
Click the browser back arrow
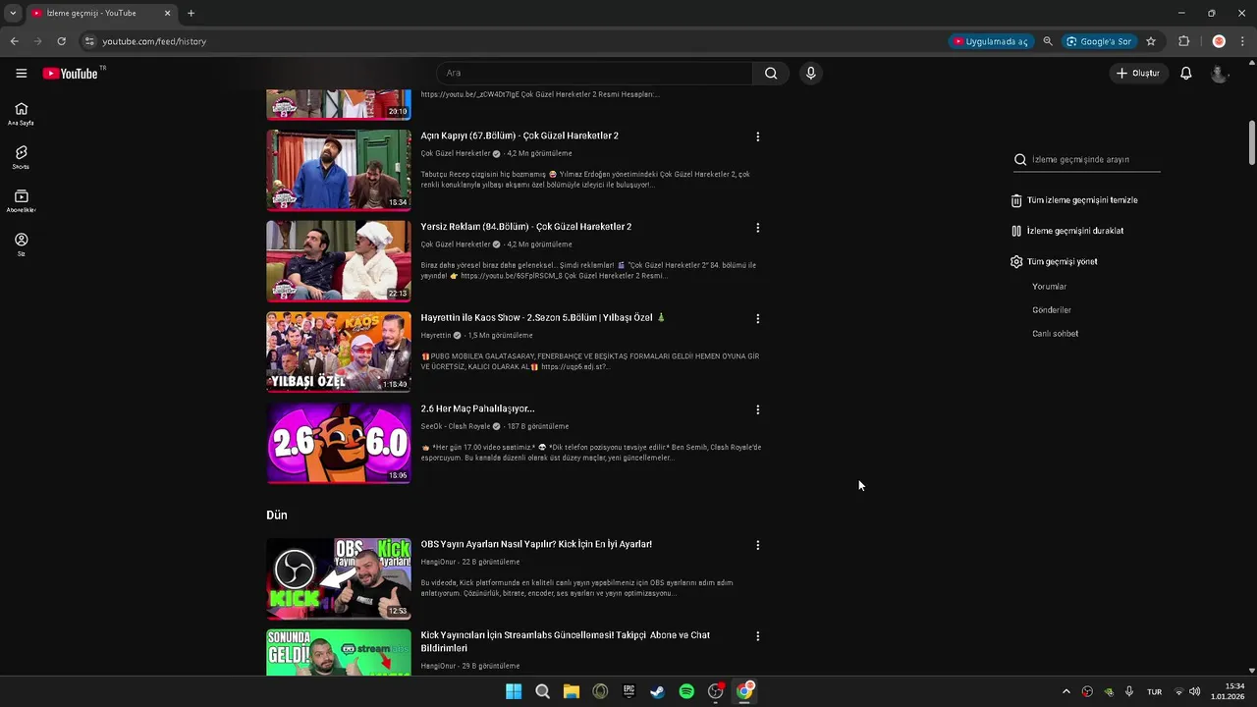pyautogui.click(x=14, y=41)
